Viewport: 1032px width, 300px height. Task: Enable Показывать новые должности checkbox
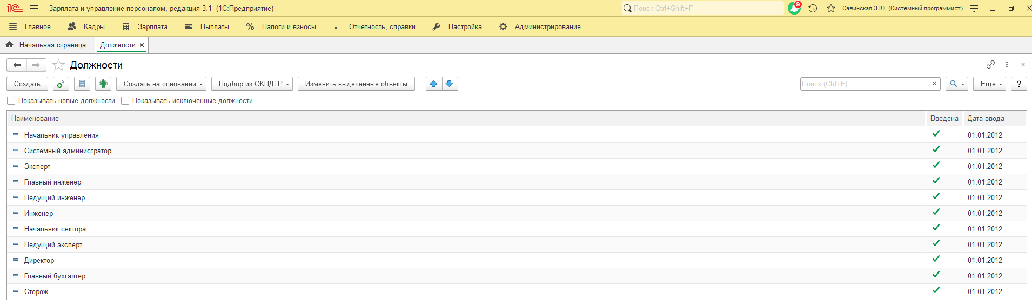pyautogui.click(x=11, y=101)
